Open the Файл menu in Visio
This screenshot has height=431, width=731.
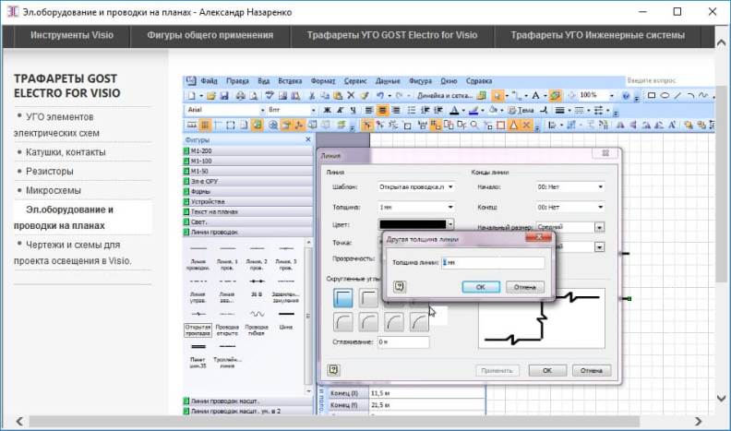tap(209, 81)
